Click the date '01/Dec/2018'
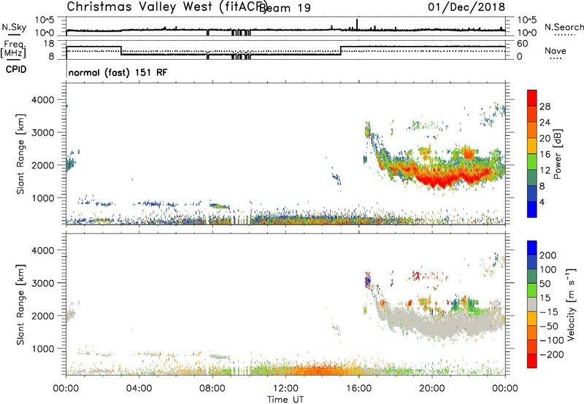The width and height of the screenshot is (584, 404). tap(466, 7)
